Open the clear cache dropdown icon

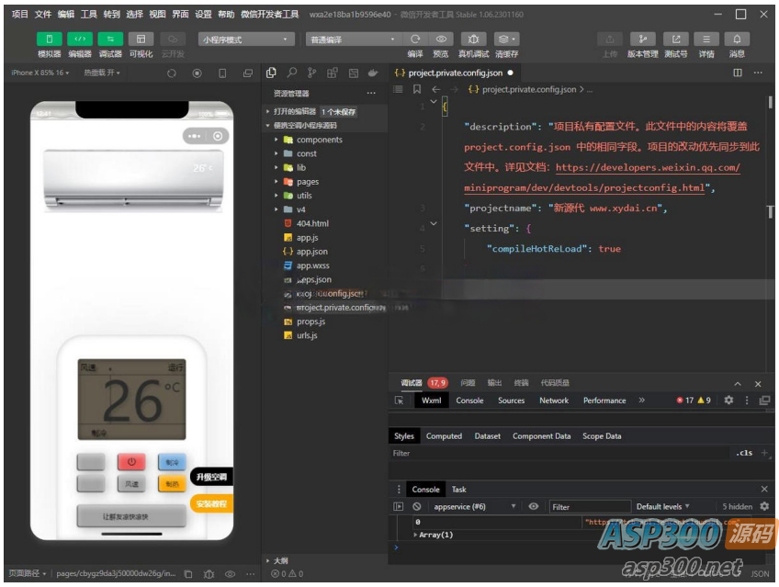click(x=506, y=39)
